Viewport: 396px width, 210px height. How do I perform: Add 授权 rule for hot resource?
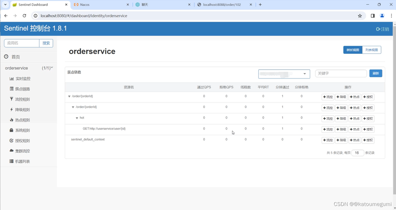pos(368,119)
